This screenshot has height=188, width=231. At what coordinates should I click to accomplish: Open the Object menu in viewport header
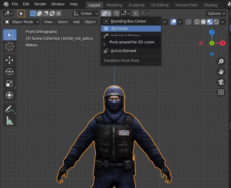coord(90,22)
